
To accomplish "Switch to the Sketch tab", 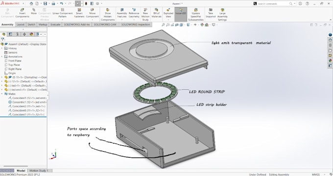I will point(31,24).
